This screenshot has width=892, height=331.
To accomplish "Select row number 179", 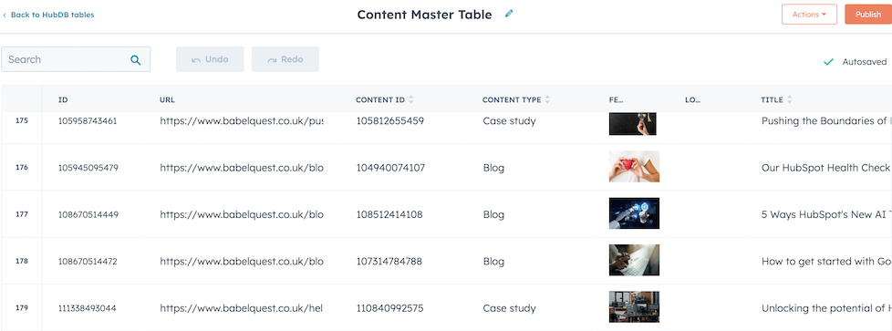I will tap(22, 307).
